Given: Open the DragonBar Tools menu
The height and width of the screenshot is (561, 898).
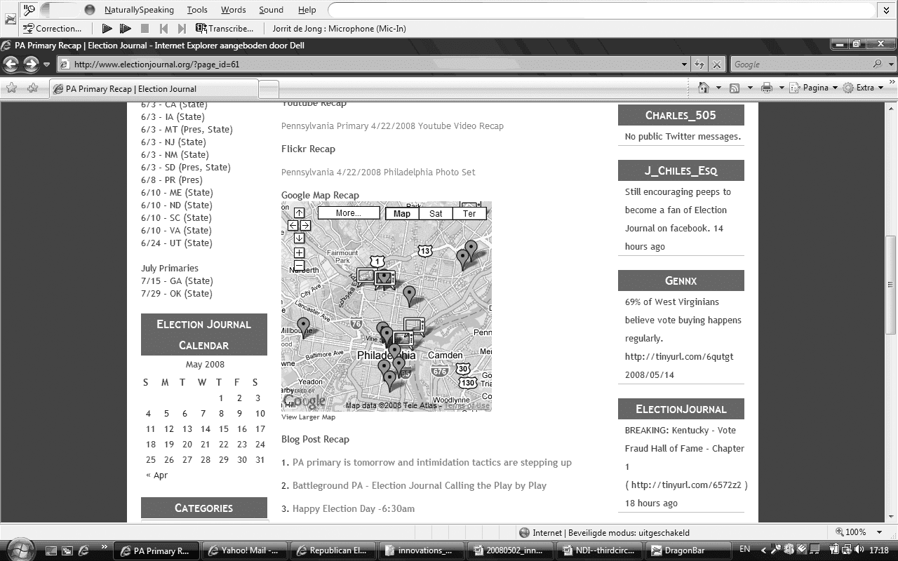Looking at the screenshot, I should 197,10.
